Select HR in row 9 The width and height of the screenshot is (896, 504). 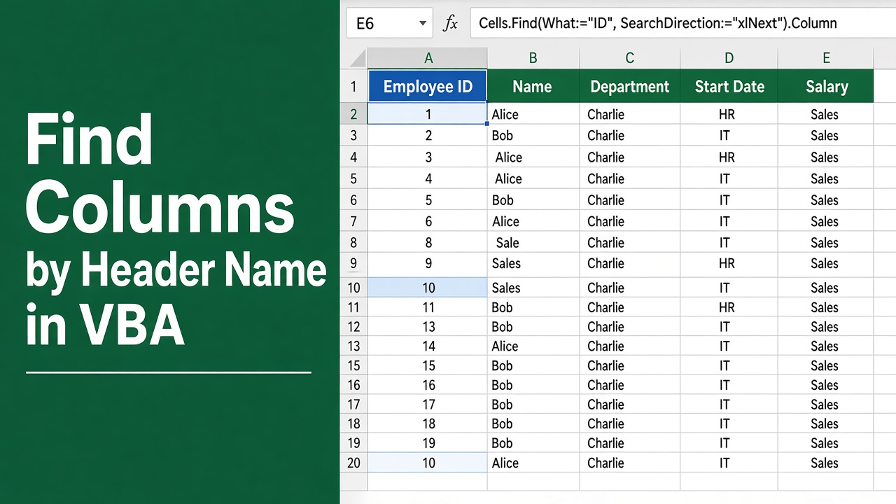[729, 264]
